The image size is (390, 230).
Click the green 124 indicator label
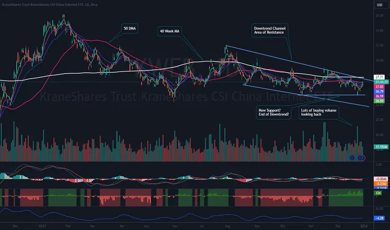click(x=378, y=193)
